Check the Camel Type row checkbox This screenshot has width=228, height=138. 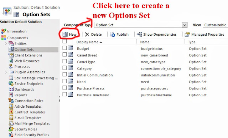[64, 61]
